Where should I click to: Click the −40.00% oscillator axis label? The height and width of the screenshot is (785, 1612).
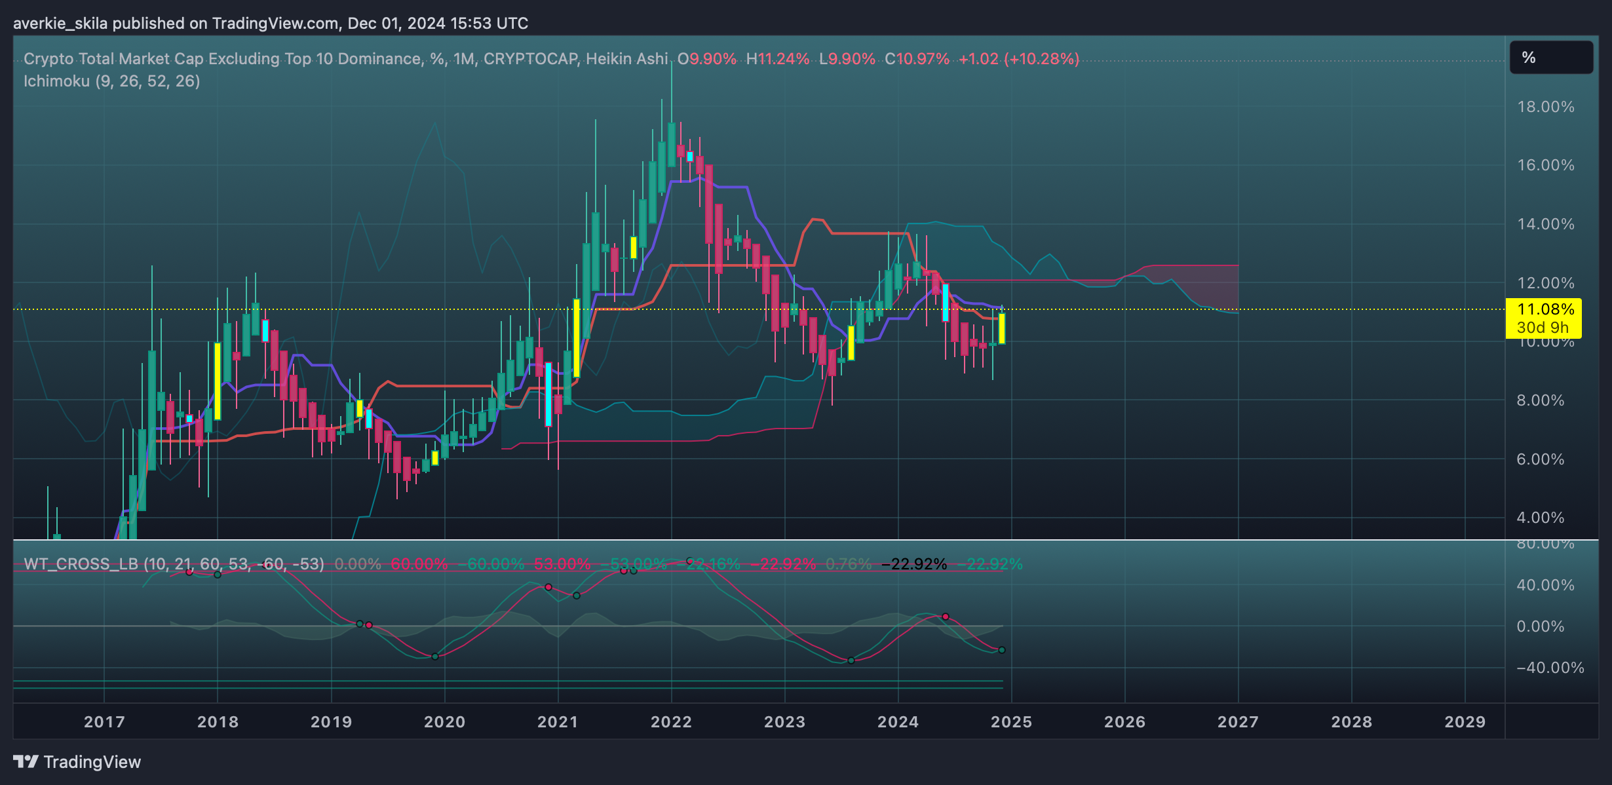pyautogui.click(x=1550, y=668)
